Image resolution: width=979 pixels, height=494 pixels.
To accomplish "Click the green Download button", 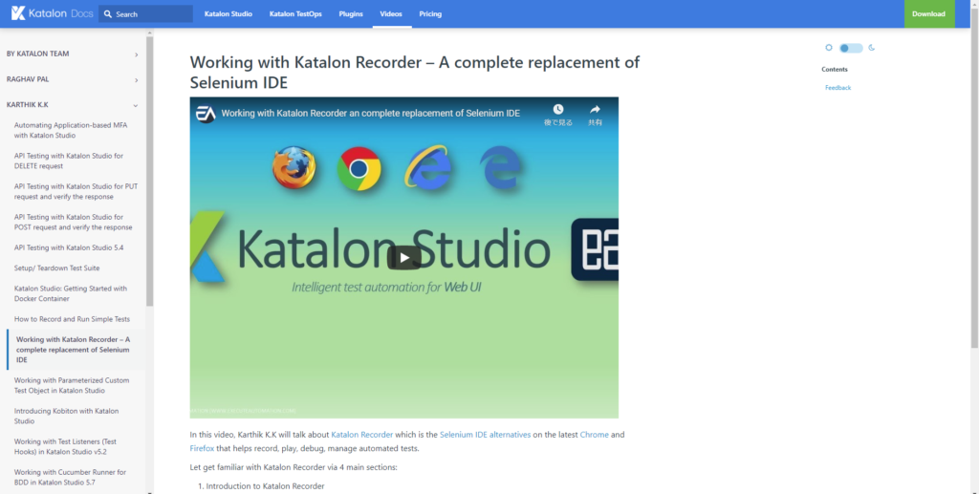I will [928, 13].
